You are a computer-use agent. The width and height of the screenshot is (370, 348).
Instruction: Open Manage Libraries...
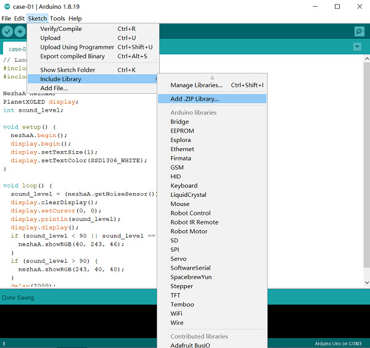(x=212, y=85)
